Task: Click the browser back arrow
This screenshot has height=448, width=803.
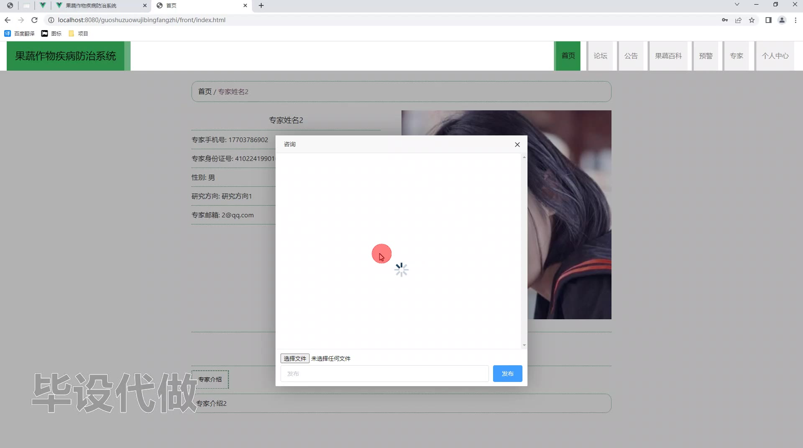Action: pyautogui.click(x=8, y=20)
